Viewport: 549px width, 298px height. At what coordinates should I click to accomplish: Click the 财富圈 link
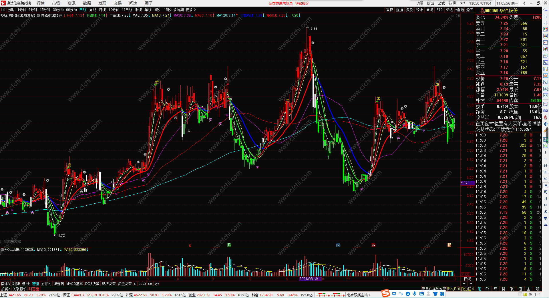click(x=34, y=289)
